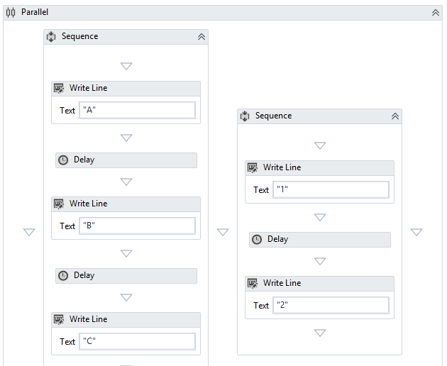Click the Text field containing "B"
447x366 pixels.
pos(137,226)
